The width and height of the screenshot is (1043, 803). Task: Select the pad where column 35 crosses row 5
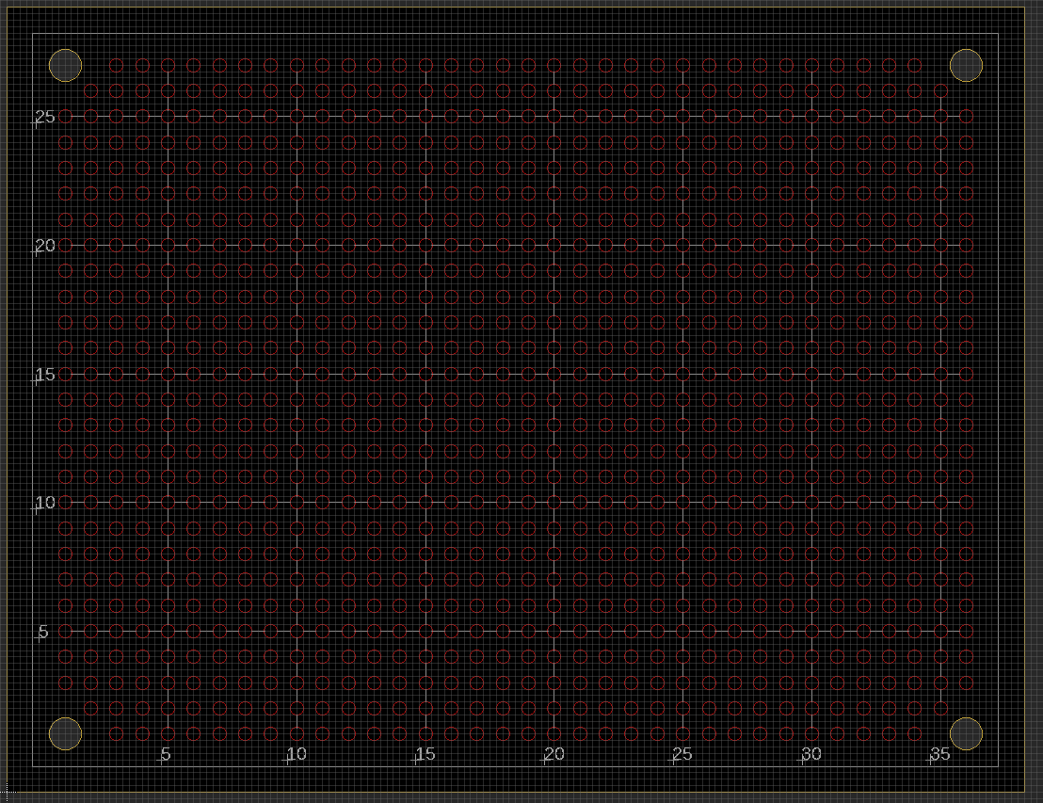(x=940, y=632)
